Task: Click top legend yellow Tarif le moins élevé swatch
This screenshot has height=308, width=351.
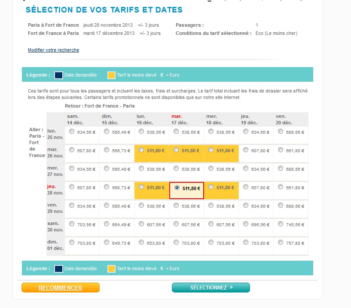Action: 111,75
